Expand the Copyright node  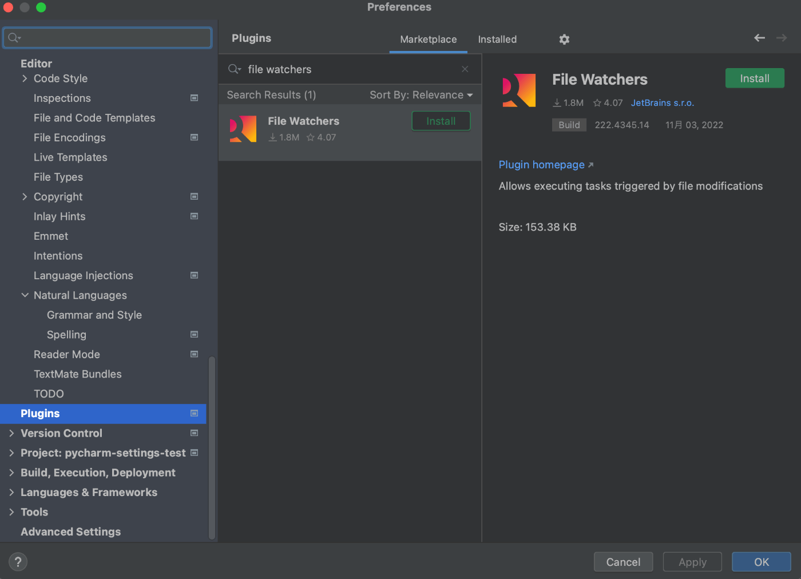point(25,196)
